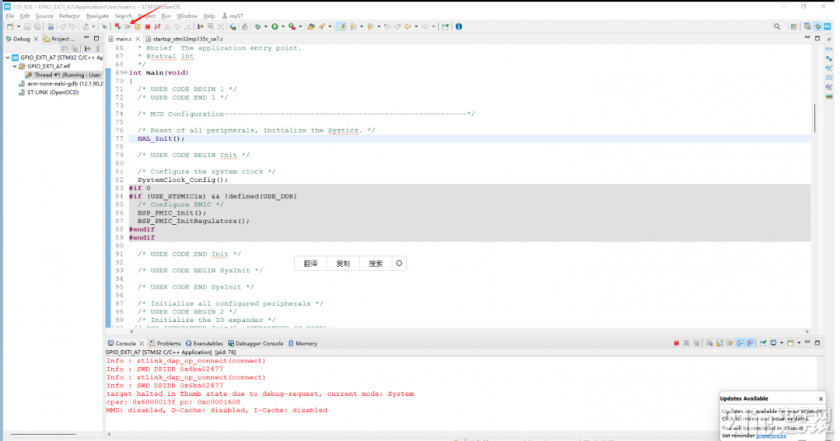Open the Forward navigation history dropdown
The height and width of the screenshot is (441, 840).
(433, 26)
